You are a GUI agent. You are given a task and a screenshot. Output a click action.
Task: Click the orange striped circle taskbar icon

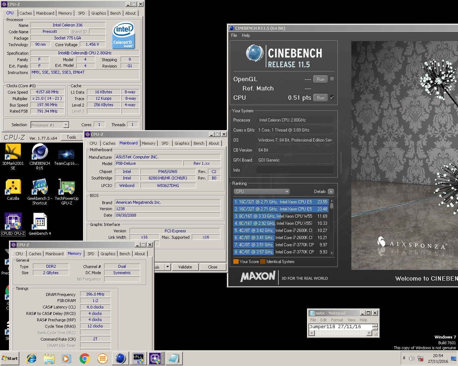[102, 358]
